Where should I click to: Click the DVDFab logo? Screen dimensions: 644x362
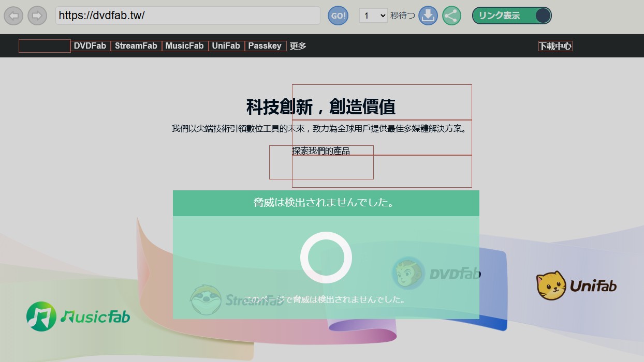(436, 273)
